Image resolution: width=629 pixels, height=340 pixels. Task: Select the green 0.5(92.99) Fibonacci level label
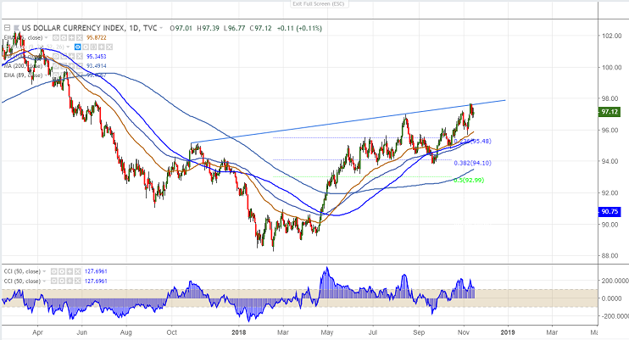coord(469,181)
